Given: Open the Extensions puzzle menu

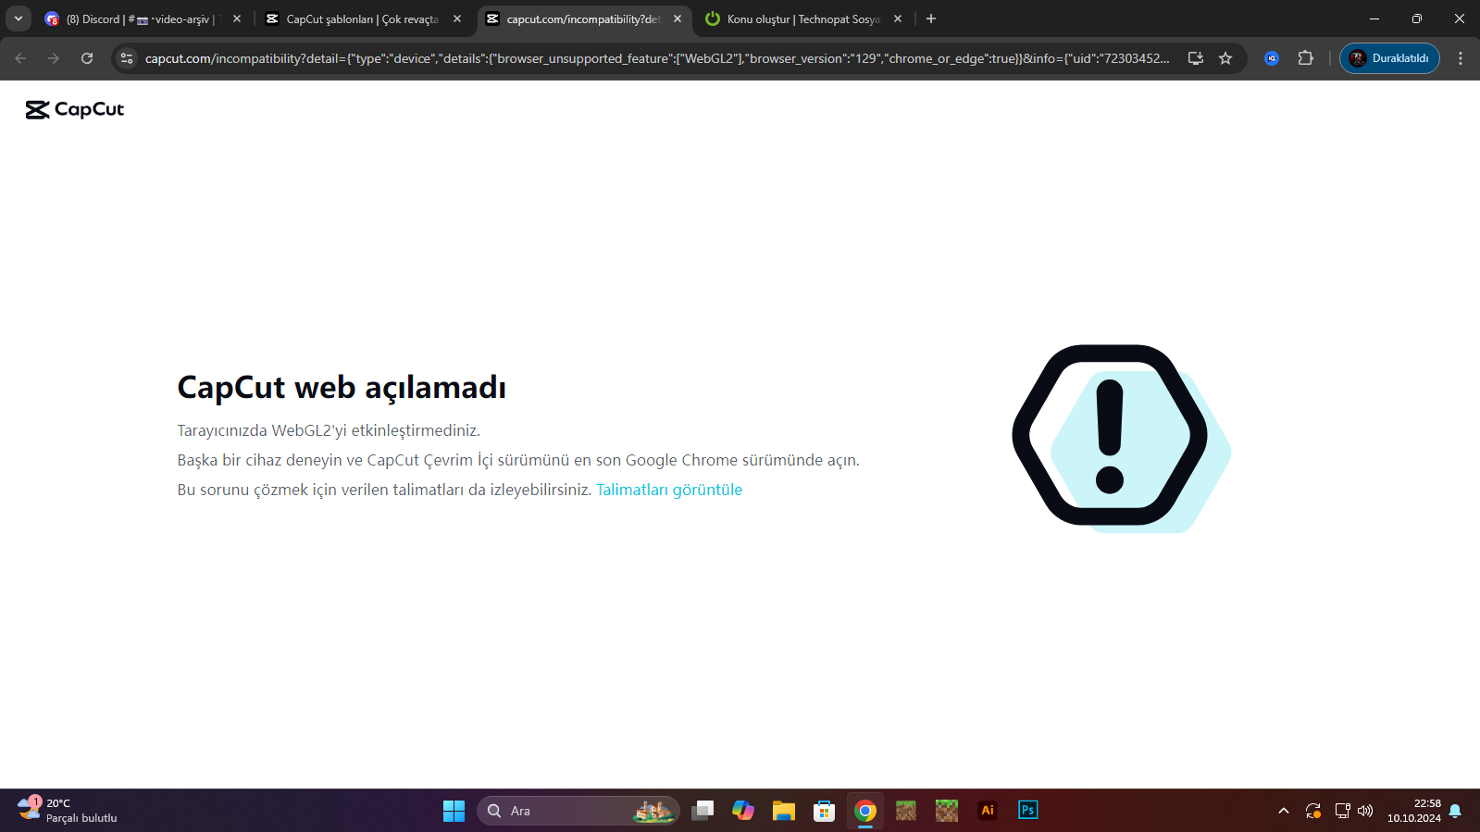Looking at the screenshot, I should coord(1305,58).
